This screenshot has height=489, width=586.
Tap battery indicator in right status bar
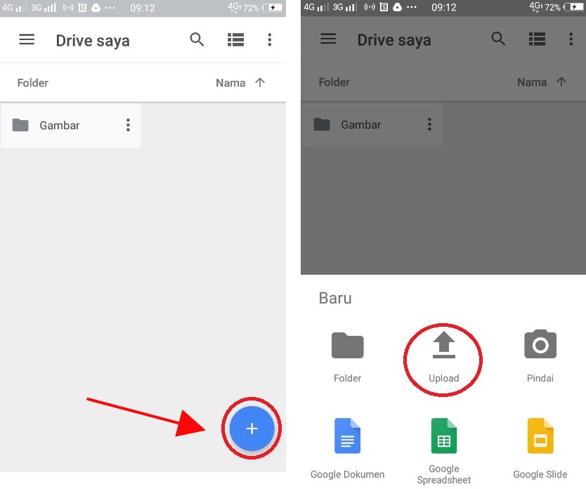573,7
